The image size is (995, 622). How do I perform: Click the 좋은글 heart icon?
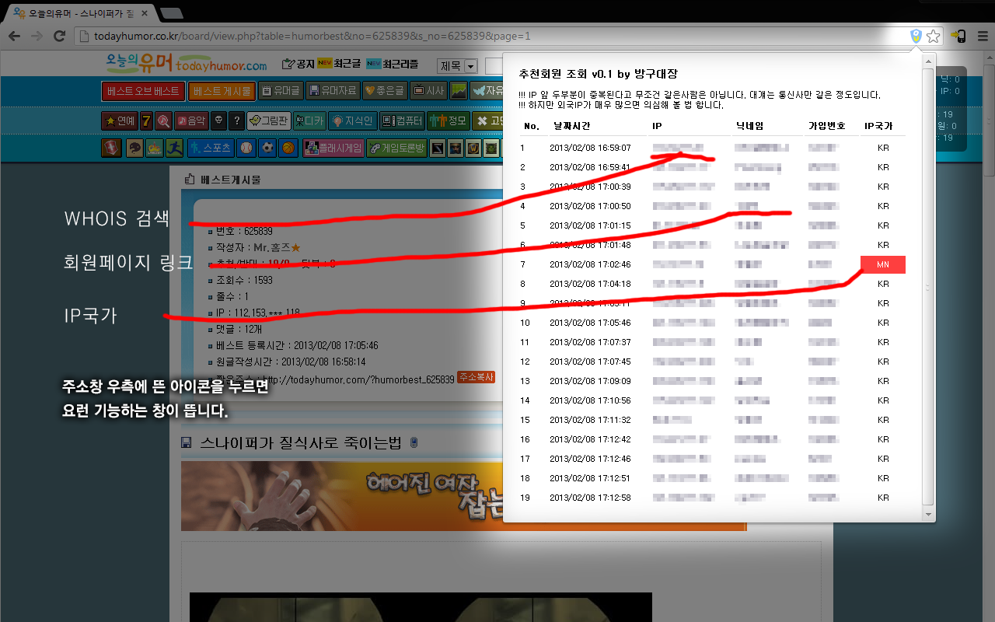tap(370, 90)
